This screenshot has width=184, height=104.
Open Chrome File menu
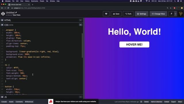13,1
